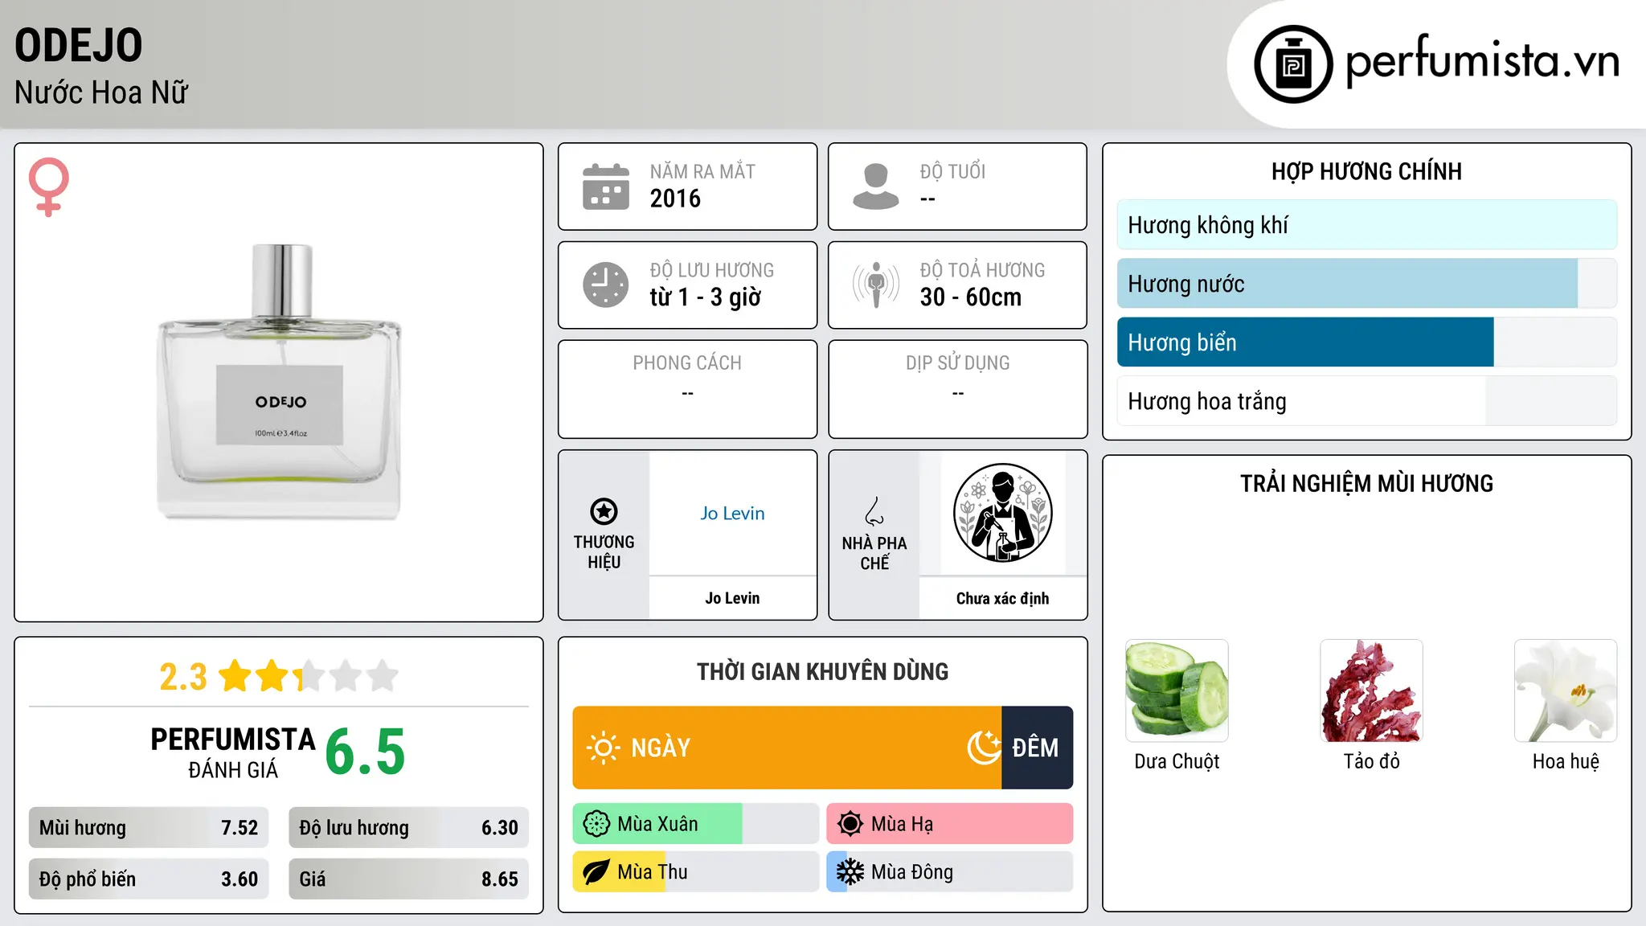Viewport: 1646px width, 926px height.
Task: Click the leaf icon for Mùa Thu
Action: (596, 872)
